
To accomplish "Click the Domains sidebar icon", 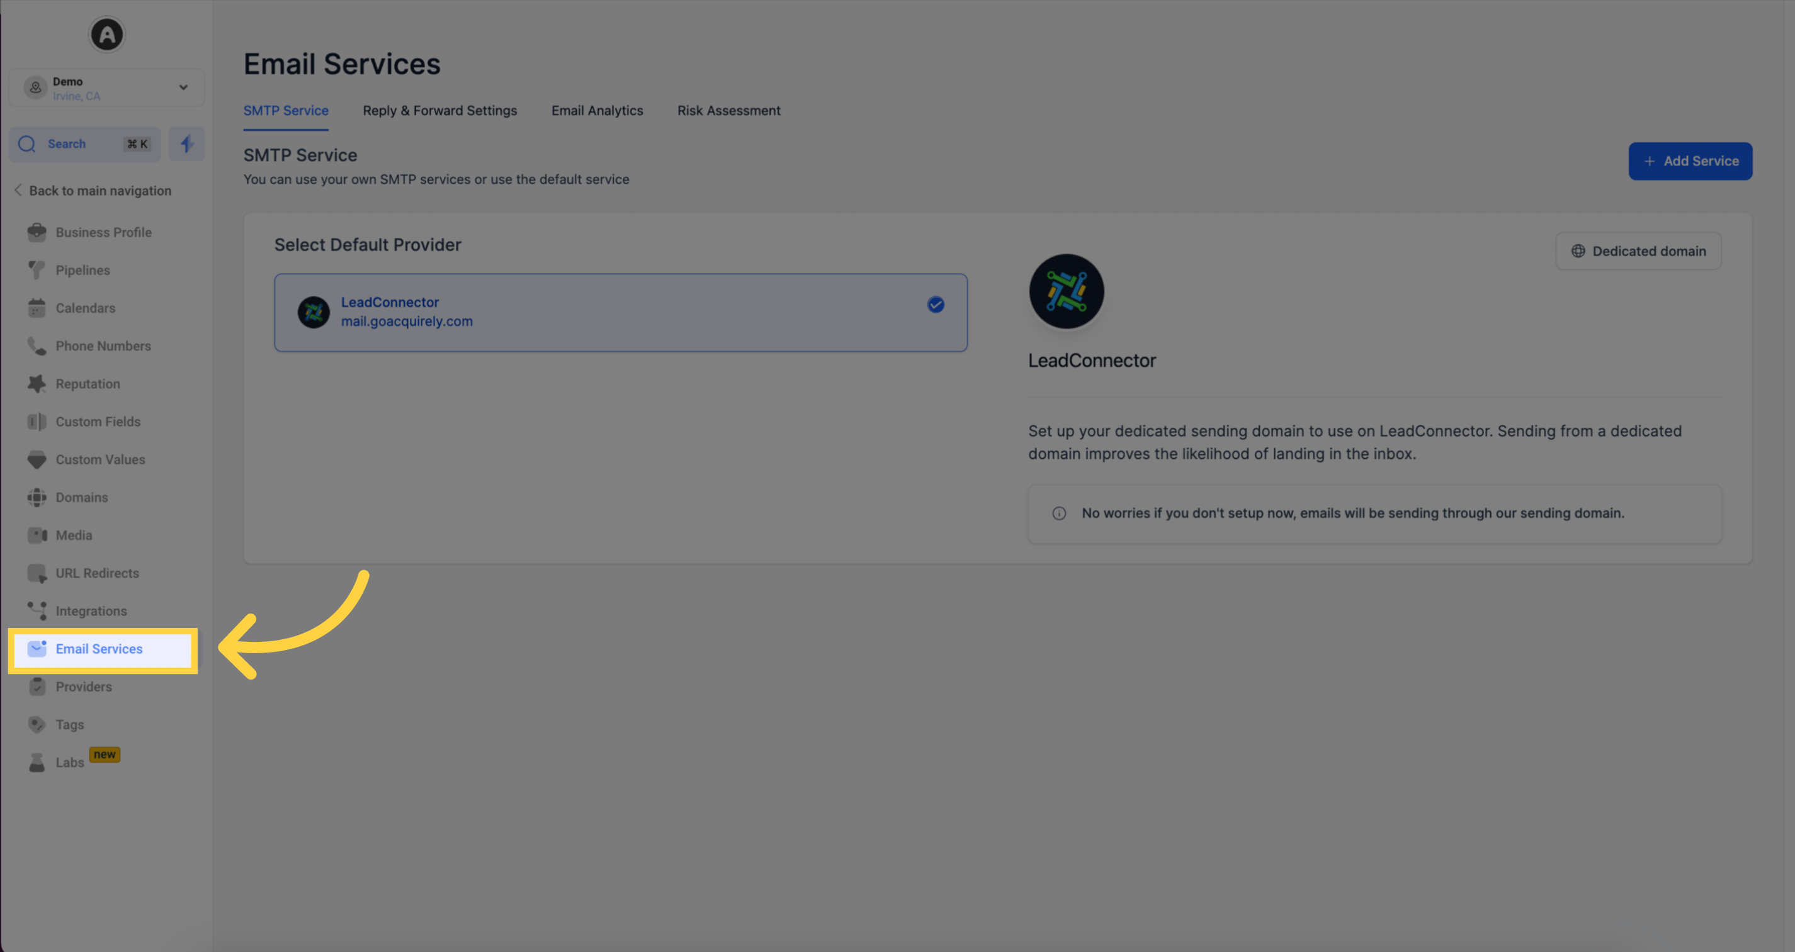I will pos(37,497).
